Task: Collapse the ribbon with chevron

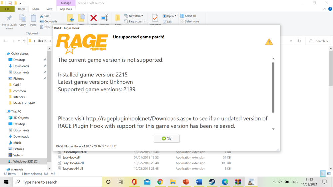Action: (324, 9)
